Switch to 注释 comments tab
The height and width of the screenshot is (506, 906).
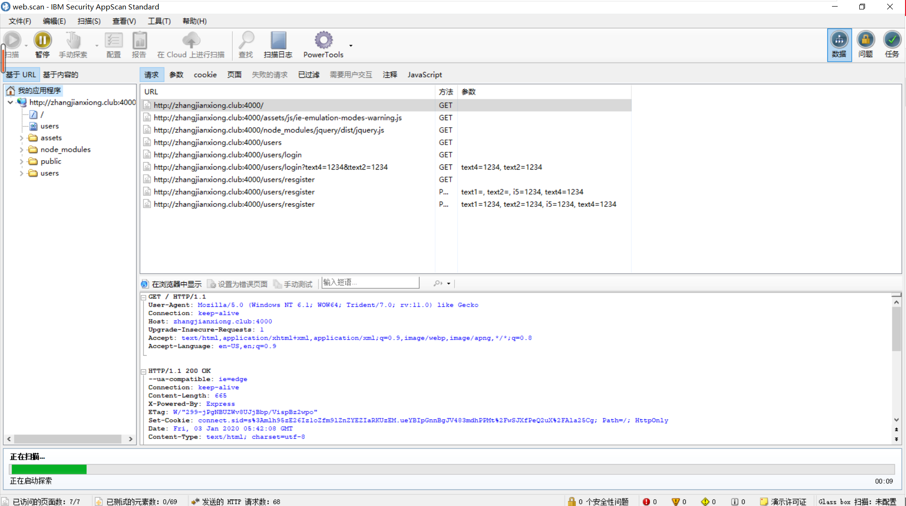(390, 75)
